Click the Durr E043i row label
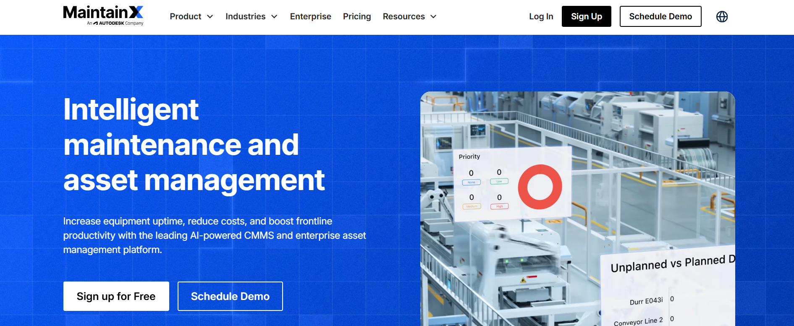 pos(646,301)
